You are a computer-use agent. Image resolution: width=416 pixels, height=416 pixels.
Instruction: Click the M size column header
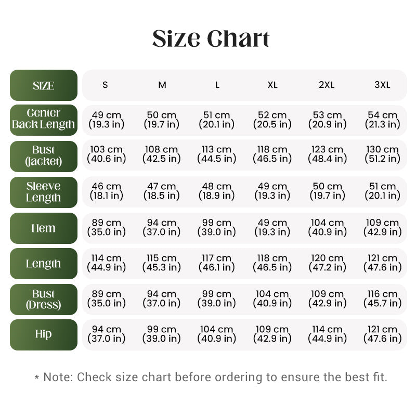click(162, 85)
